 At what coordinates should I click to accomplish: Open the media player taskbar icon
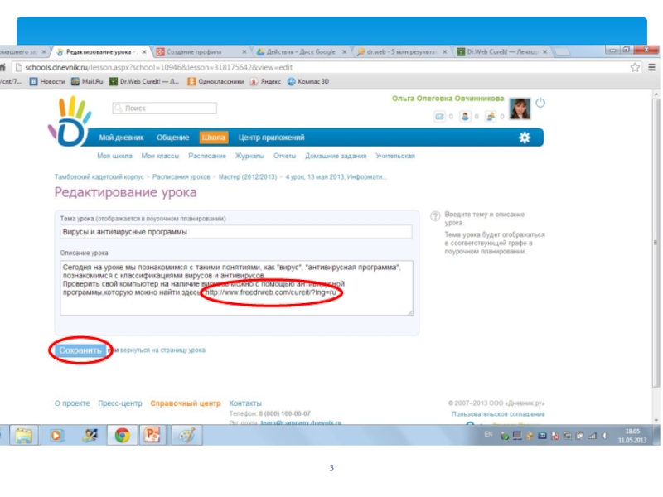pos(56,436)
